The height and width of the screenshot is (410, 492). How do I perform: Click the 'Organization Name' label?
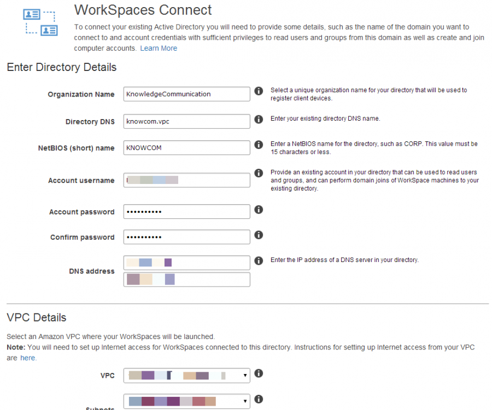pos(81,94)
